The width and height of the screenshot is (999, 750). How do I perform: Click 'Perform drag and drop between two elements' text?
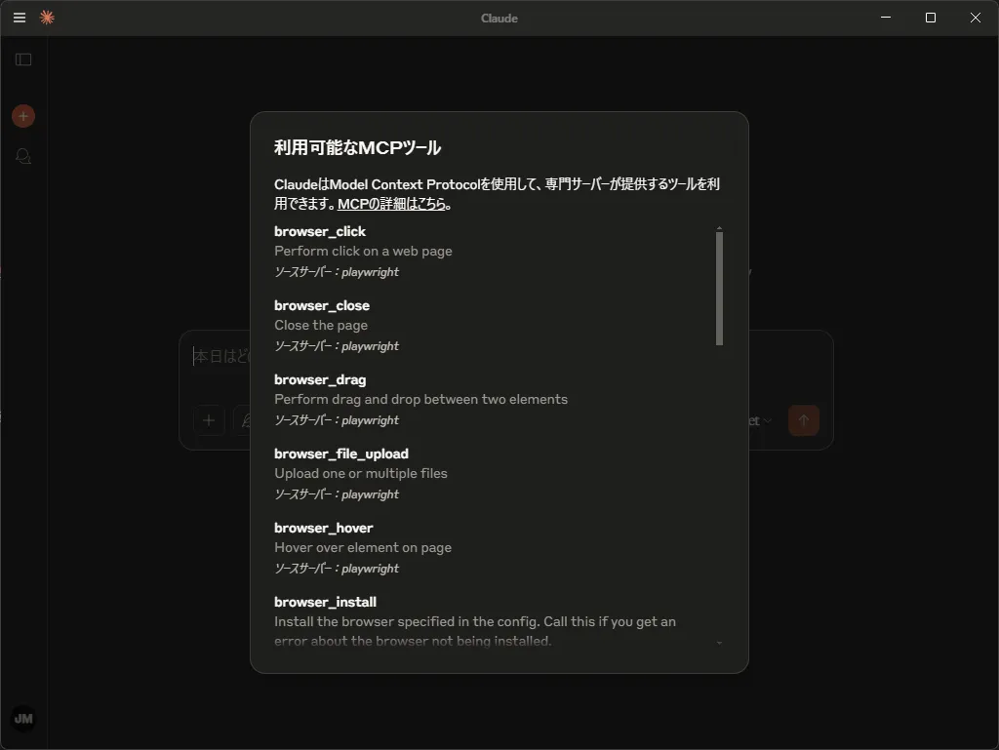(421, 399)
